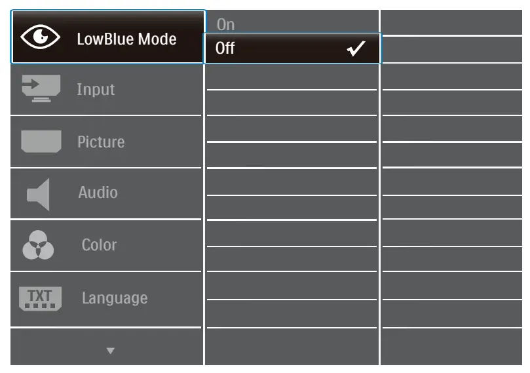The height and width of the screenshot is (373, 530).
Task: Select the Off option
Action: point(225,49)
